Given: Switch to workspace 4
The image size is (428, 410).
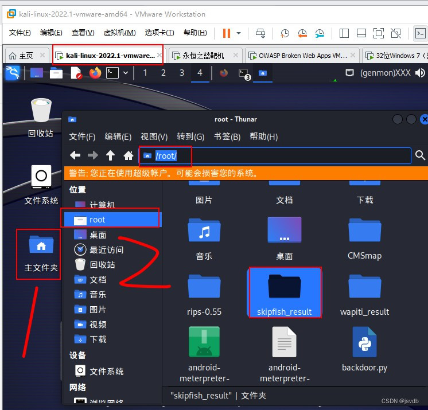Looking at the screenshot, I should pos(200,73).
